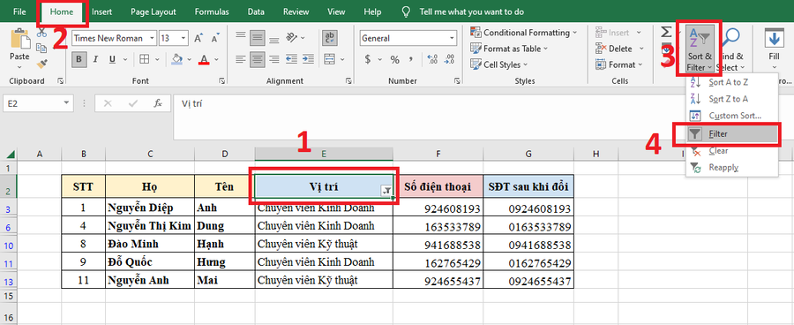Increase font size with larger A
This screenshot has height=325, width=794.
pyautogui.click(x=199, y=38)
